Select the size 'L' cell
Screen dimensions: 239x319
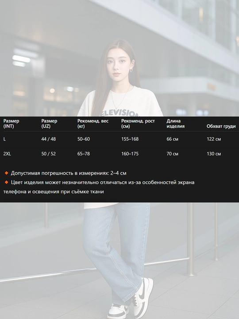coord(4,139)
